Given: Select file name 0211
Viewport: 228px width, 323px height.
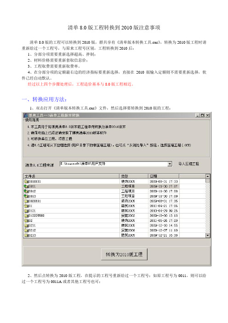Looking at the screenshot, I should (x=32, y=225).
